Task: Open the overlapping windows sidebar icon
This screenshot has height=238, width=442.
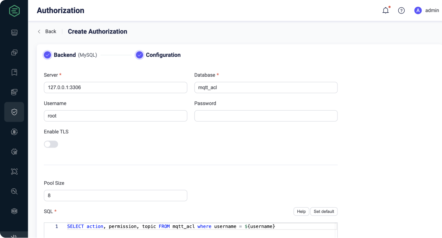Action: coord(14,52)
